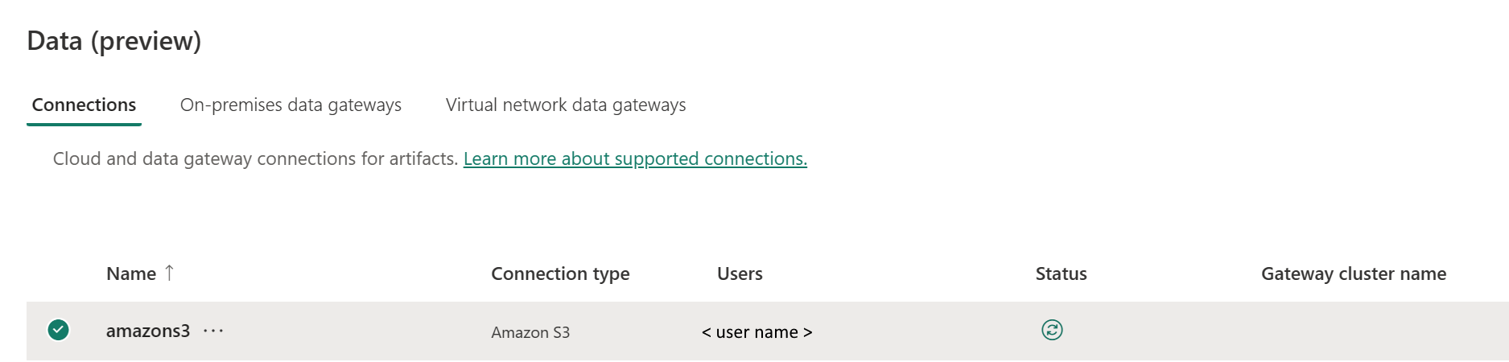Image resolution: width=1509 pixels, height=362 pixels.
Task: Open the amazons3 more options ellipsis
Action: tap(213, 331)
